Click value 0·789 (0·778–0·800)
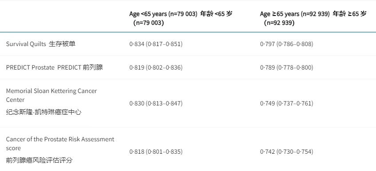 tap(287, 67)
